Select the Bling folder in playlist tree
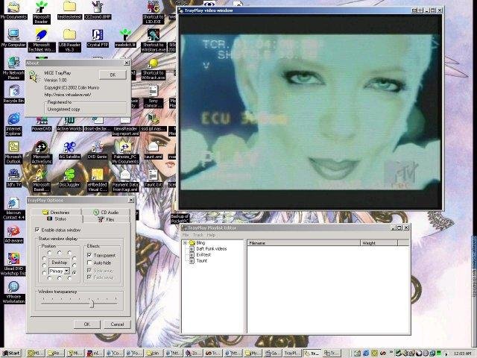 click(200, 242)
